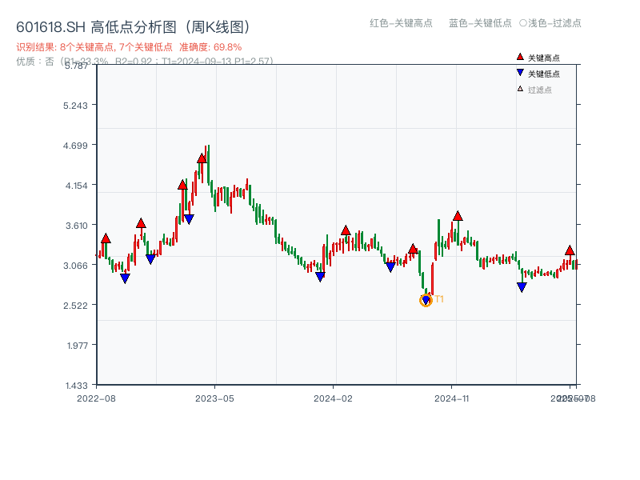Click the red 识别结果 summary text

pos(129,47)
